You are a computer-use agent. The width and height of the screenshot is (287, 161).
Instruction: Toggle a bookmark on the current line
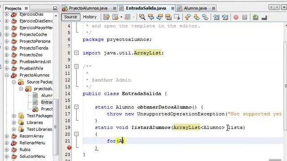click(x=205, y=17)
